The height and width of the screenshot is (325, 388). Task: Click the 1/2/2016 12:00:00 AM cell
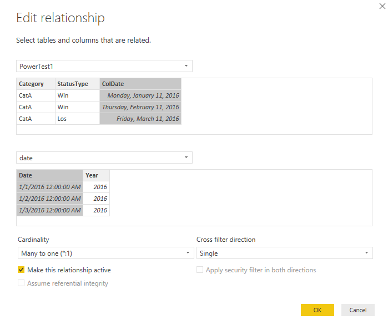click(x=50, y=199)
